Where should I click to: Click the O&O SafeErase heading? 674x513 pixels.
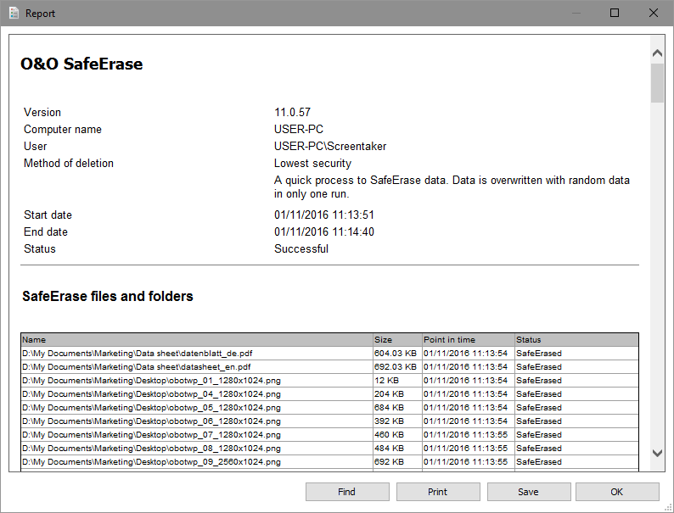tap(81, 64)
